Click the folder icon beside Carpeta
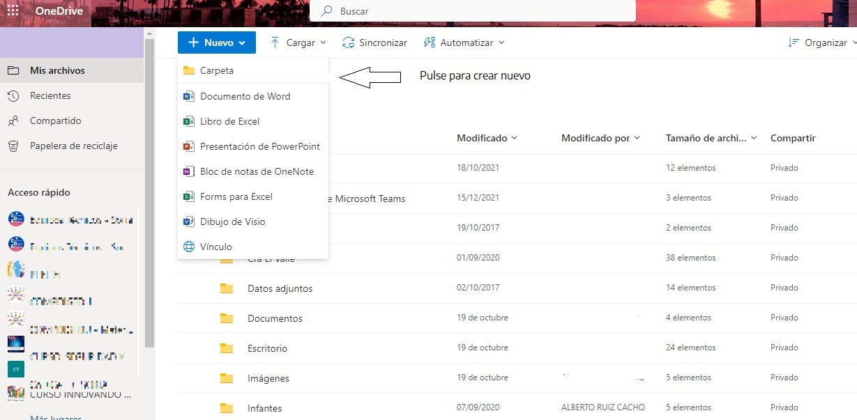857x420 pixels. pos(188,70)
